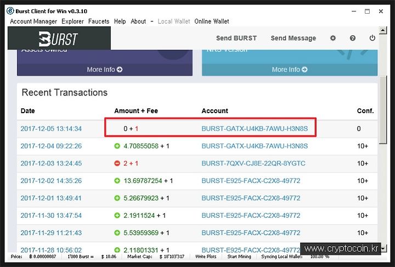This screenshot has width=395, height=267.
Task: Open transaction dated 2017-12-04 09:22:26
Action: (51, 146)
